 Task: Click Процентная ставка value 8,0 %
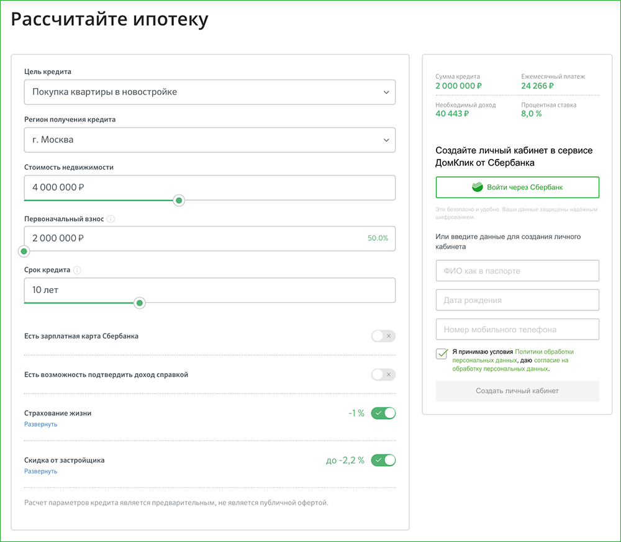click(531, 114)
